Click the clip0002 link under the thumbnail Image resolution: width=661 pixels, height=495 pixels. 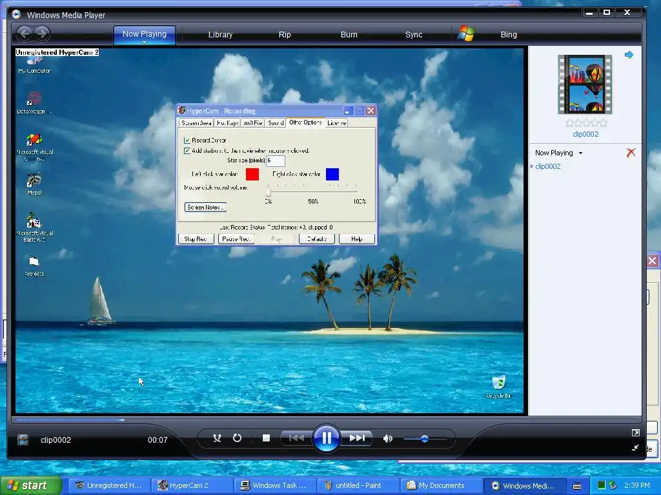pyautogui.click(x=585, y=134)
